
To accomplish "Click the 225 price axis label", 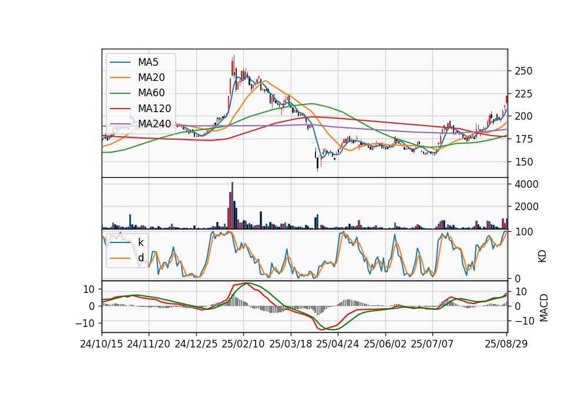I will pyautogui.click(x=523, y=94).
